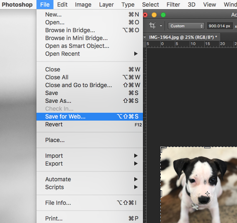This screenshot has height=223, width=237.
Task: Click the crop center crosshair on puppy
Action: [207, 193]
